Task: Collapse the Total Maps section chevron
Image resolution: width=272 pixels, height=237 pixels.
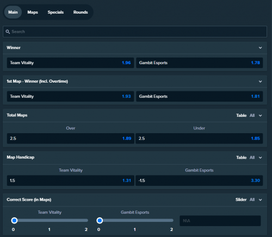Action: [x=260, y=115]
